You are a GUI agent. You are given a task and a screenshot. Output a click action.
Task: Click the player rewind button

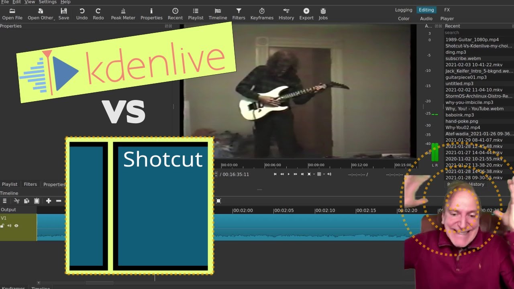point(282,174)
